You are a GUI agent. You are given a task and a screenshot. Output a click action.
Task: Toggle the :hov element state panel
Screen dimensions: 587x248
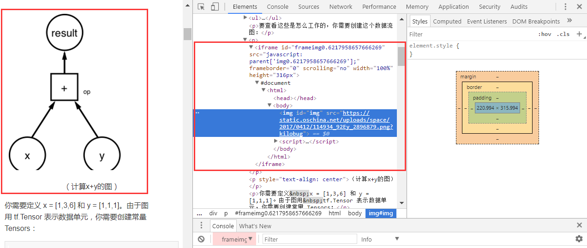click(545, 34)
